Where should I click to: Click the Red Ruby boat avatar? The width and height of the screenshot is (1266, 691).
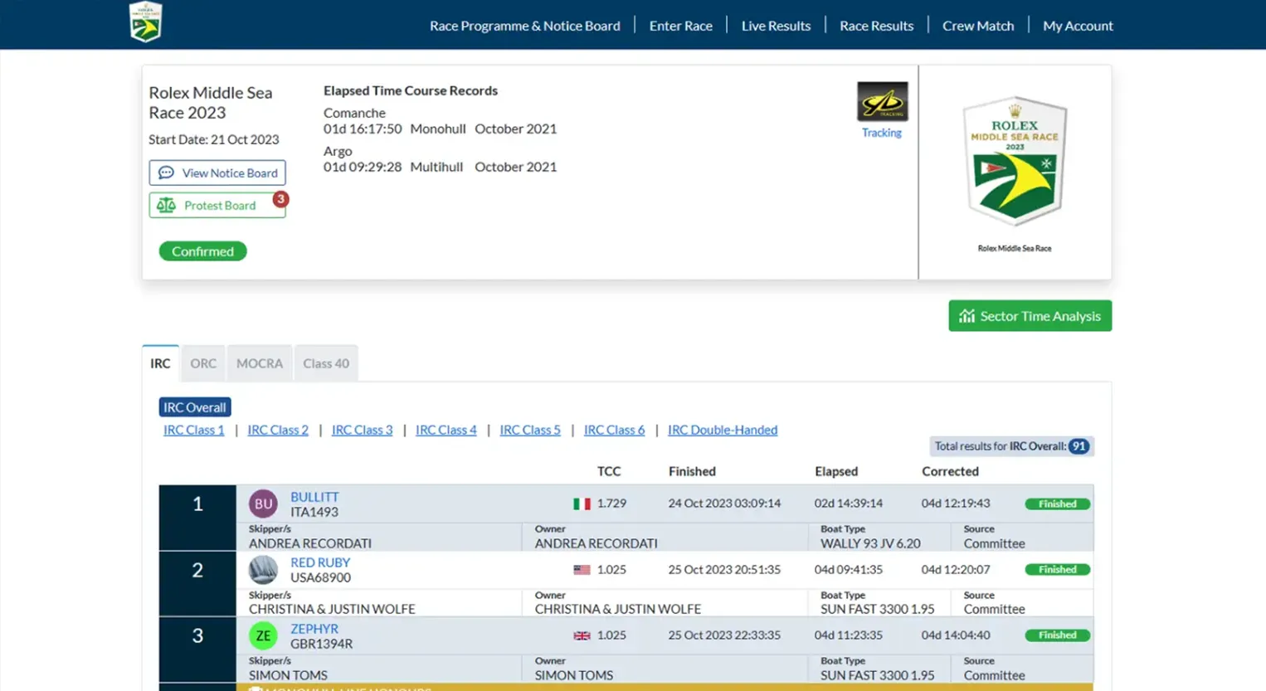(x=263, y=570)
